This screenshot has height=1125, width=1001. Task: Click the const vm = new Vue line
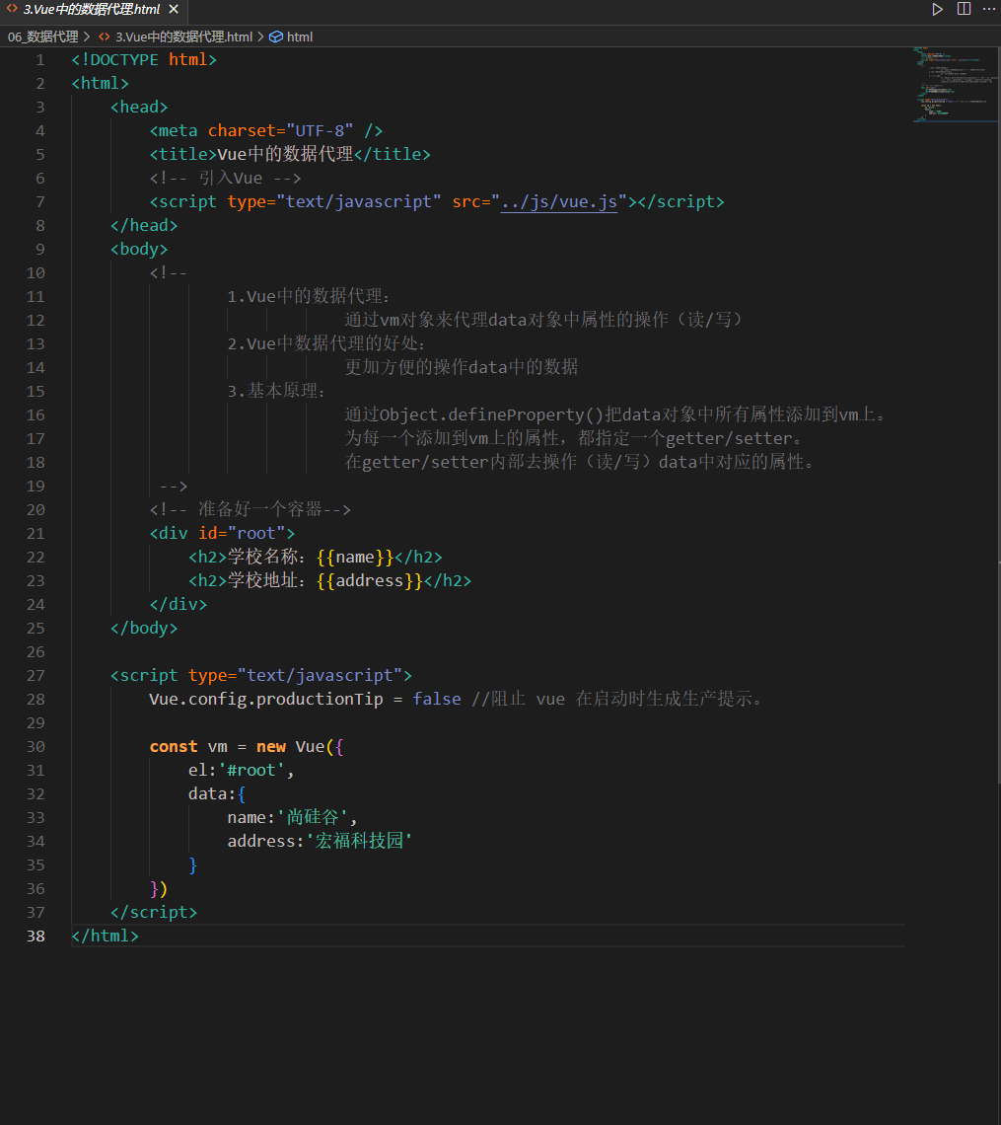coord(247,746)
